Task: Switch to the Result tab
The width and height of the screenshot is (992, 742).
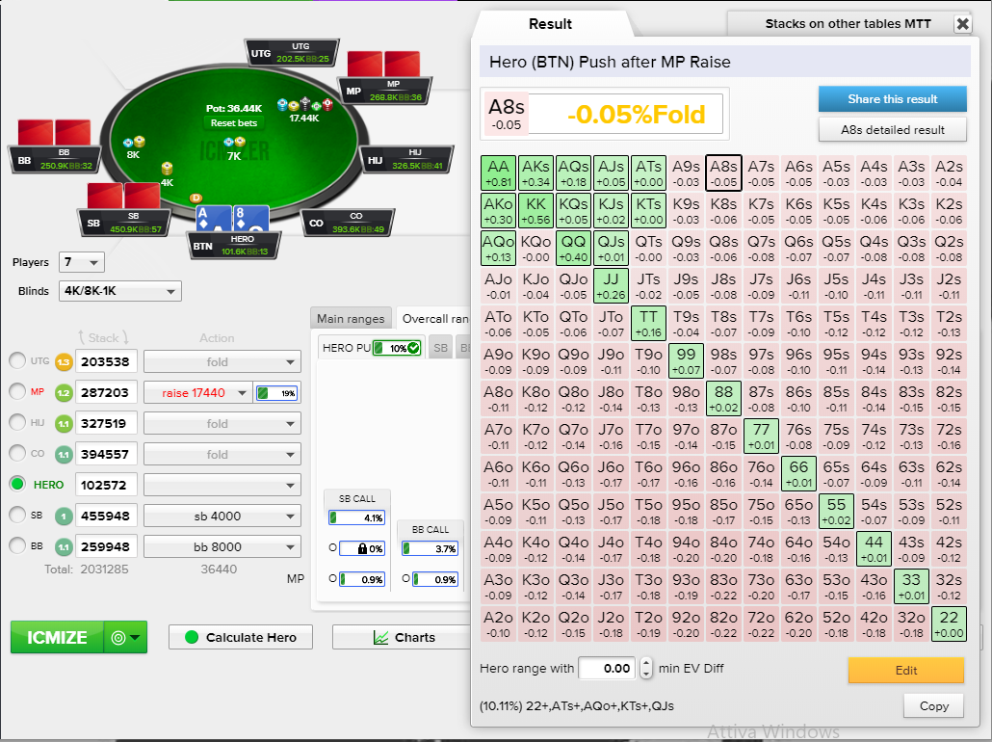Action: point(550,24)
